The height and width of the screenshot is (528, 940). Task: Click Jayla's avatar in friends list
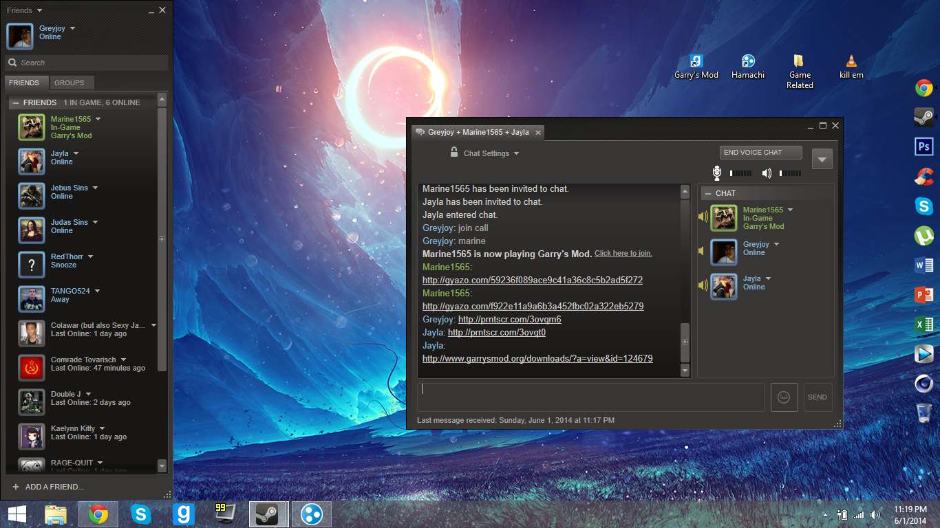click(32, 162)
